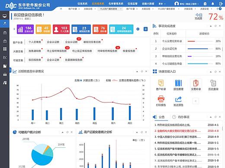
Task: Click the 审核驳回交易任务 10% progress bar
Action: [200, 56]
